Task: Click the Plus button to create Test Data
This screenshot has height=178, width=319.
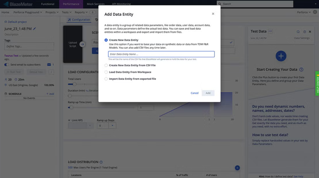Action: [281, 56]
